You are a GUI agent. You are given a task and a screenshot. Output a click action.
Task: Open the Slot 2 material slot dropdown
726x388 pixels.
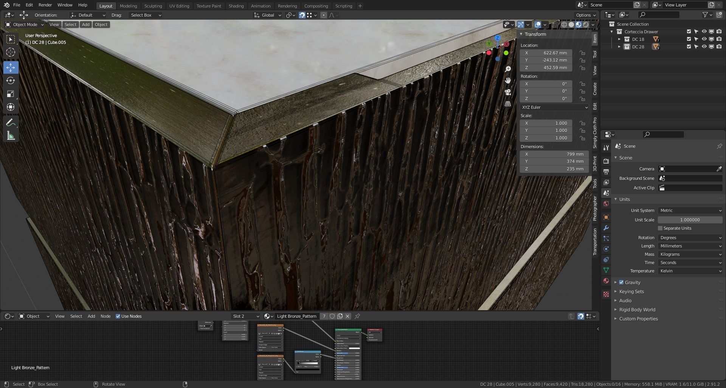pos(246,316)
